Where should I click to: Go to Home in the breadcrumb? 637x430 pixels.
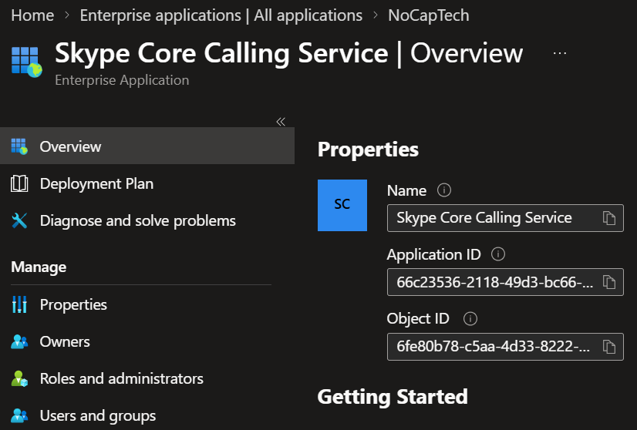pos(32,15)
